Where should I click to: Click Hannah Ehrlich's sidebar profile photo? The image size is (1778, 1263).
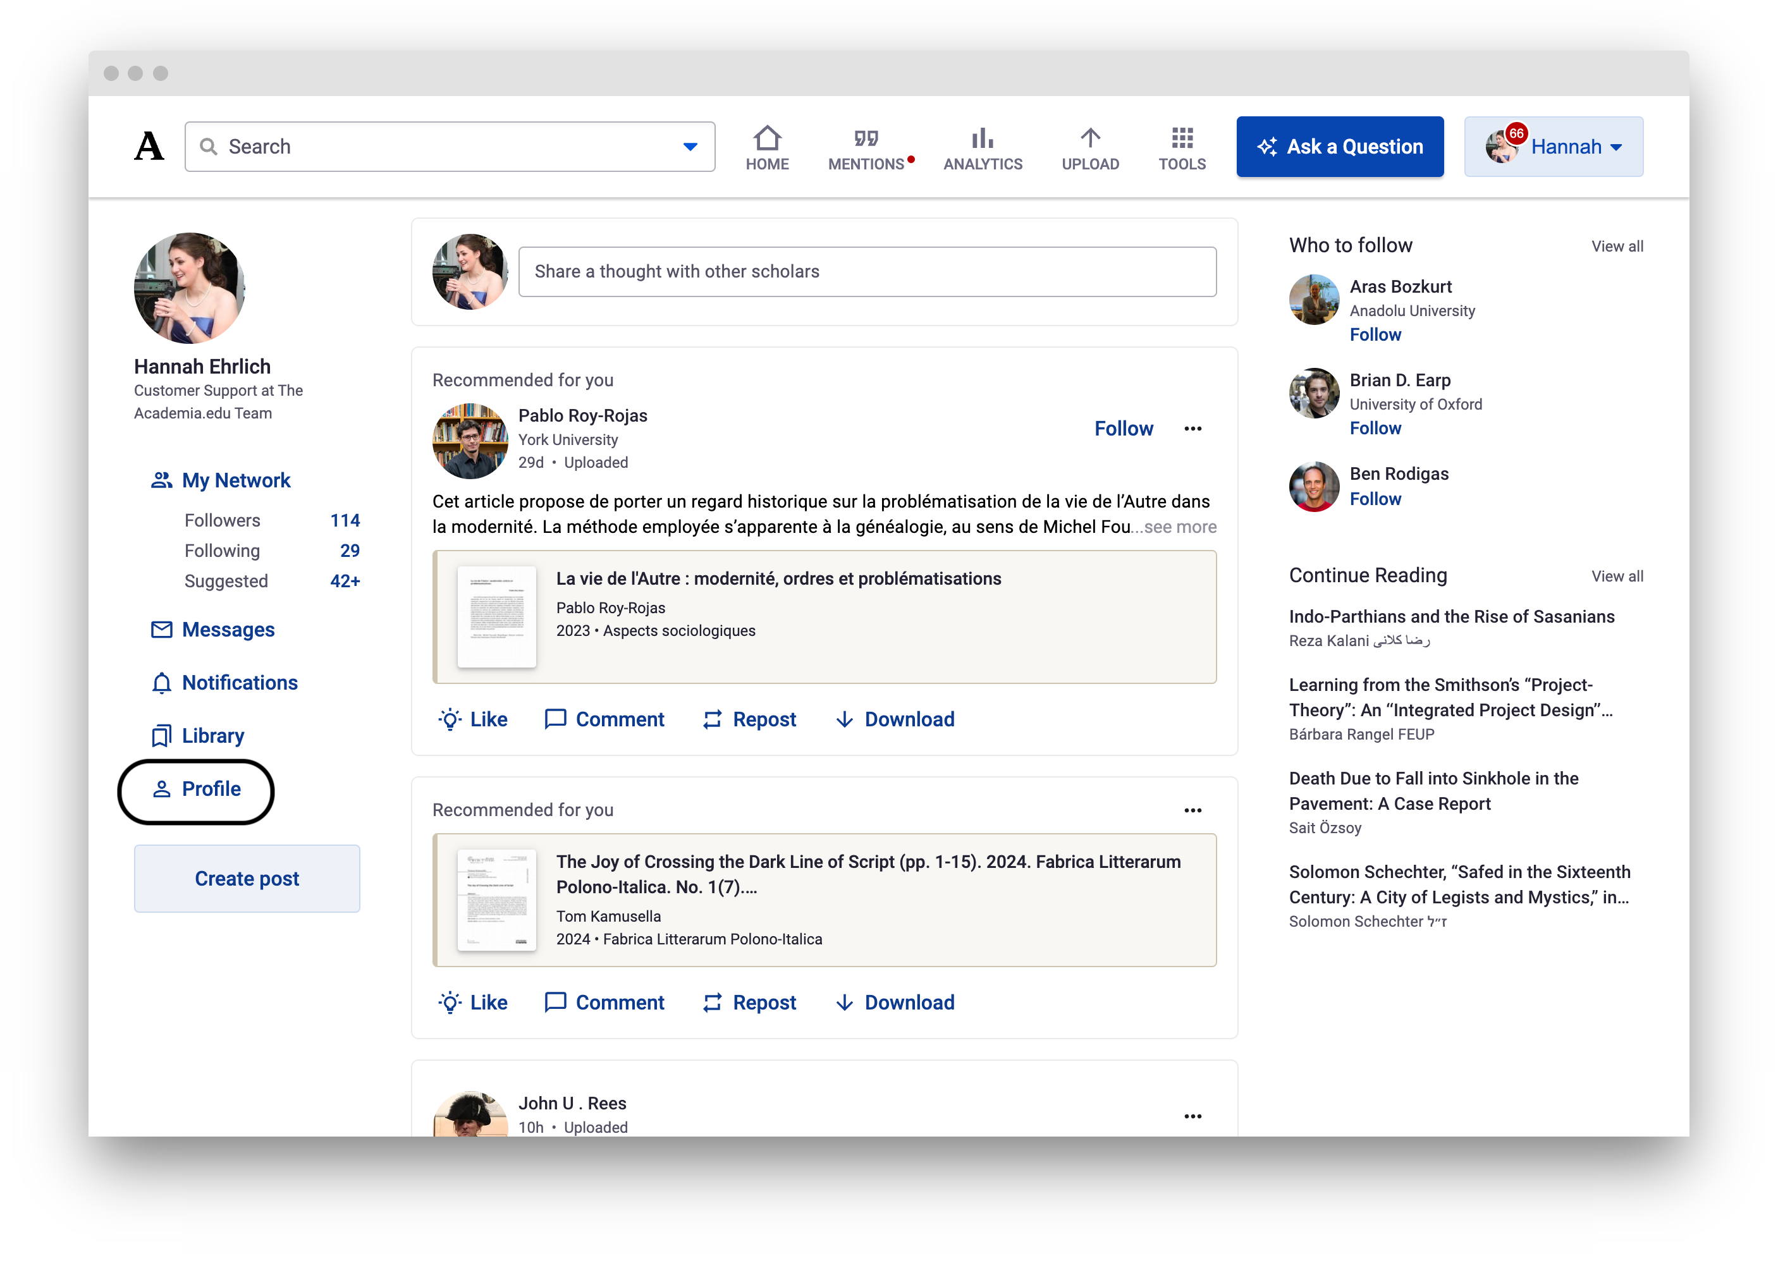click(190, 288)
